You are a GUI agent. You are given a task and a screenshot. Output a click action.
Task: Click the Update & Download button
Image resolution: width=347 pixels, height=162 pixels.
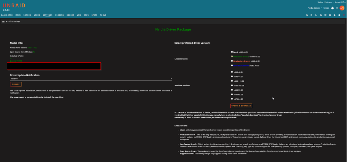tap(241, 106)
